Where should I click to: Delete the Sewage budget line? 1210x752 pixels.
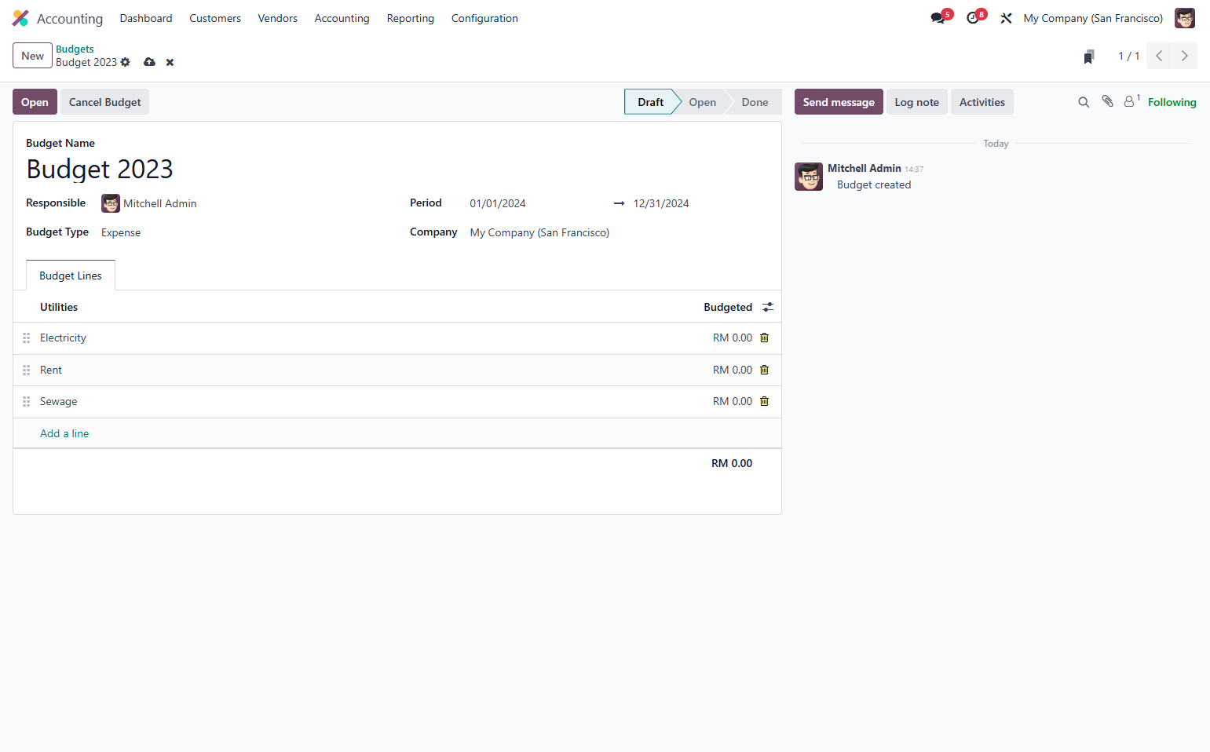click(765, 401)
